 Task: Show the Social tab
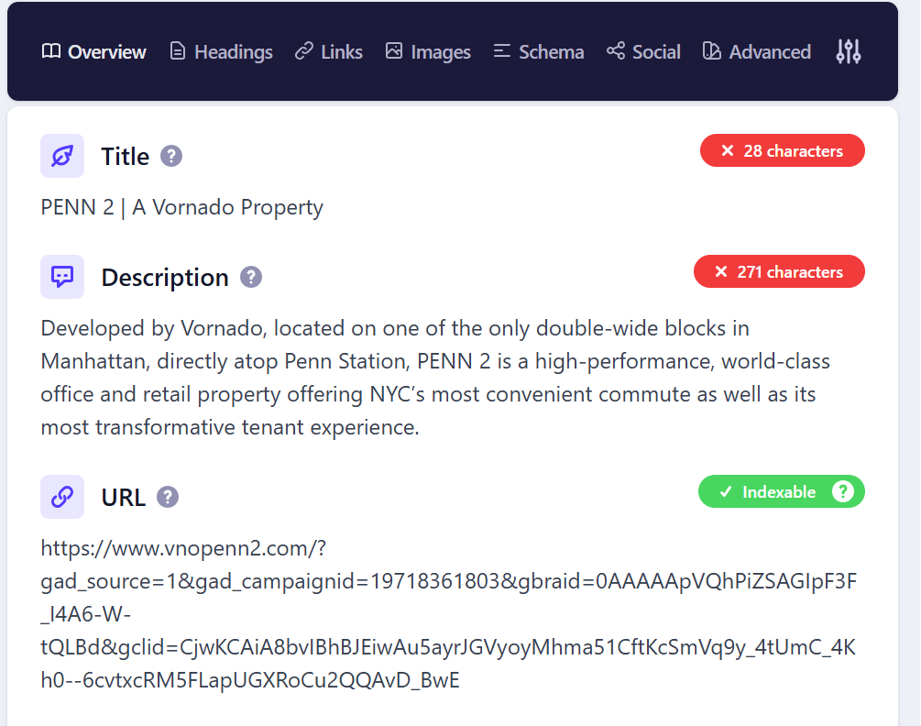pyautogui.click(x=643, y=52)
